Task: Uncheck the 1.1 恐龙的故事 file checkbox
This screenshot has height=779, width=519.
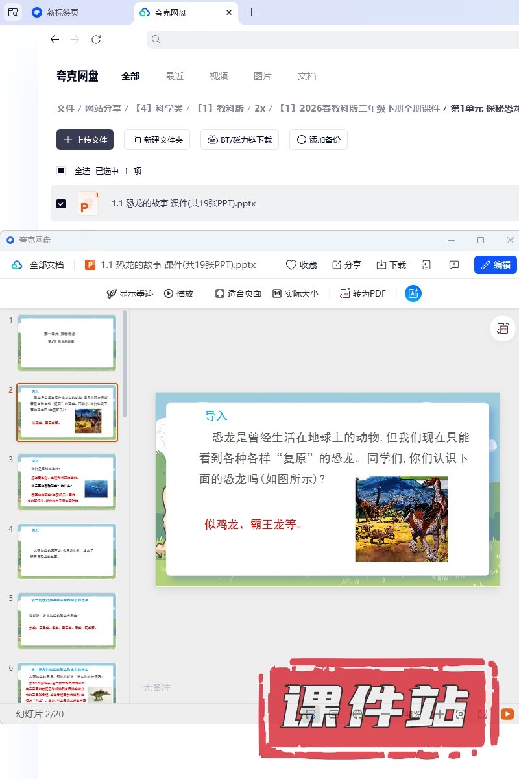Action: 61,204
